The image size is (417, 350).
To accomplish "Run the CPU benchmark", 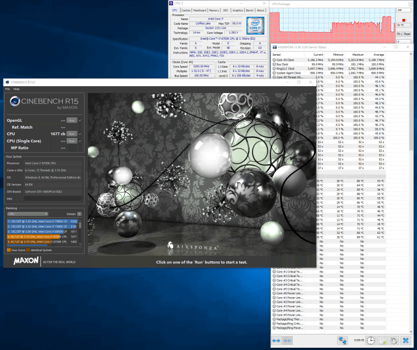I will click(72, 134).
